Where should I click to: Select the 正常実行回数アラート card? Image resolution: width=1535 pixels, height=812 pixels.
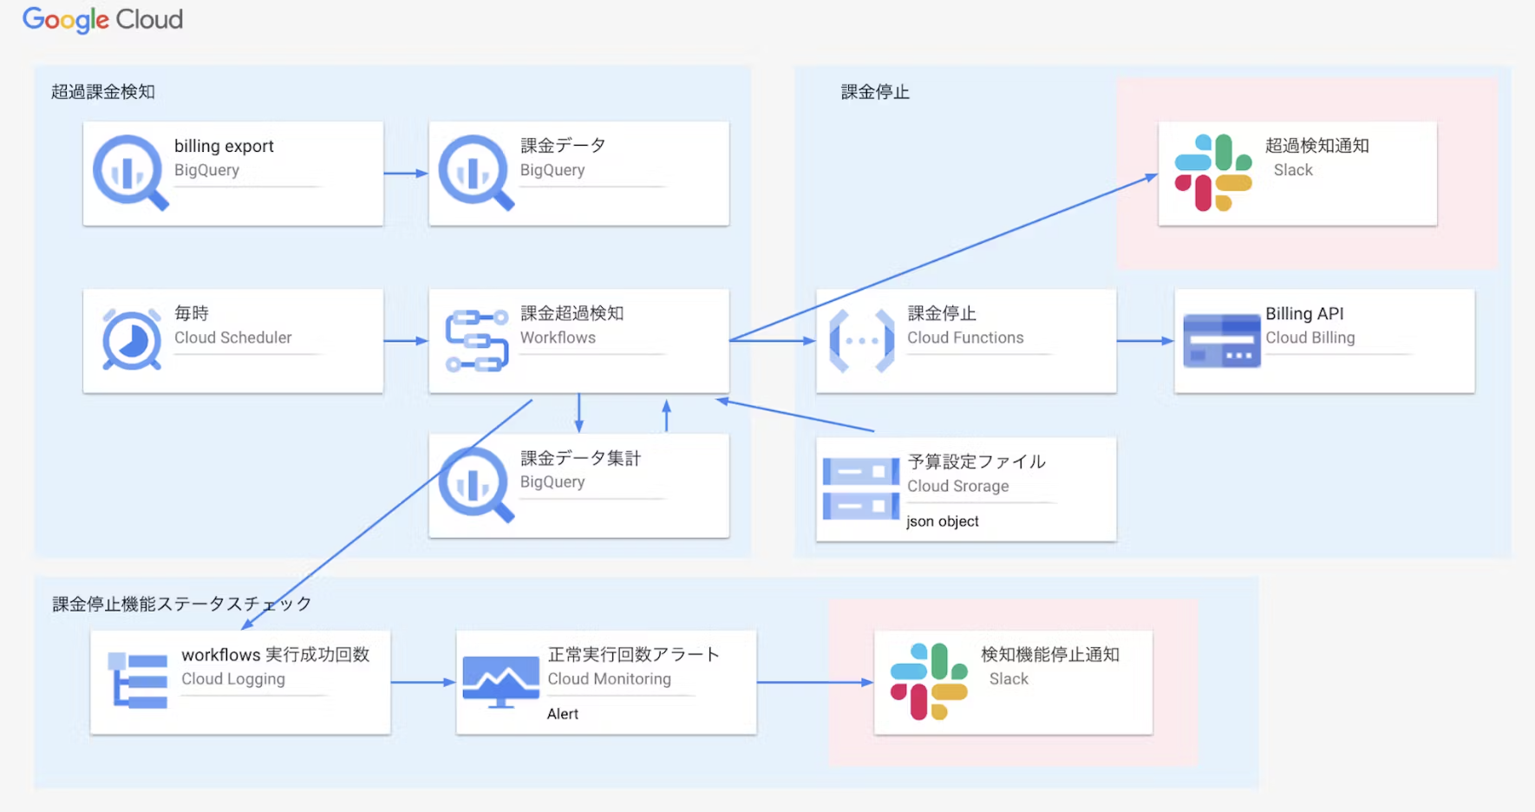click(606, 681)
